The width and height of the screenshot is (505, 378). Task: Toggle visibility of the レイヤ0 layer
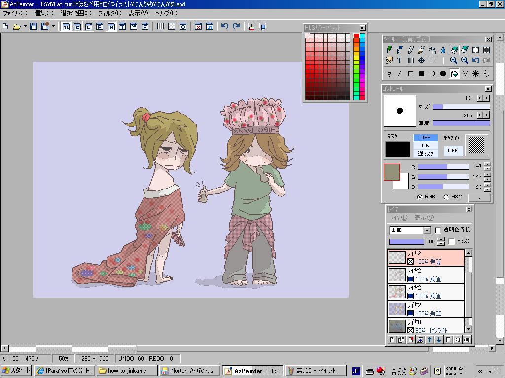410,331
